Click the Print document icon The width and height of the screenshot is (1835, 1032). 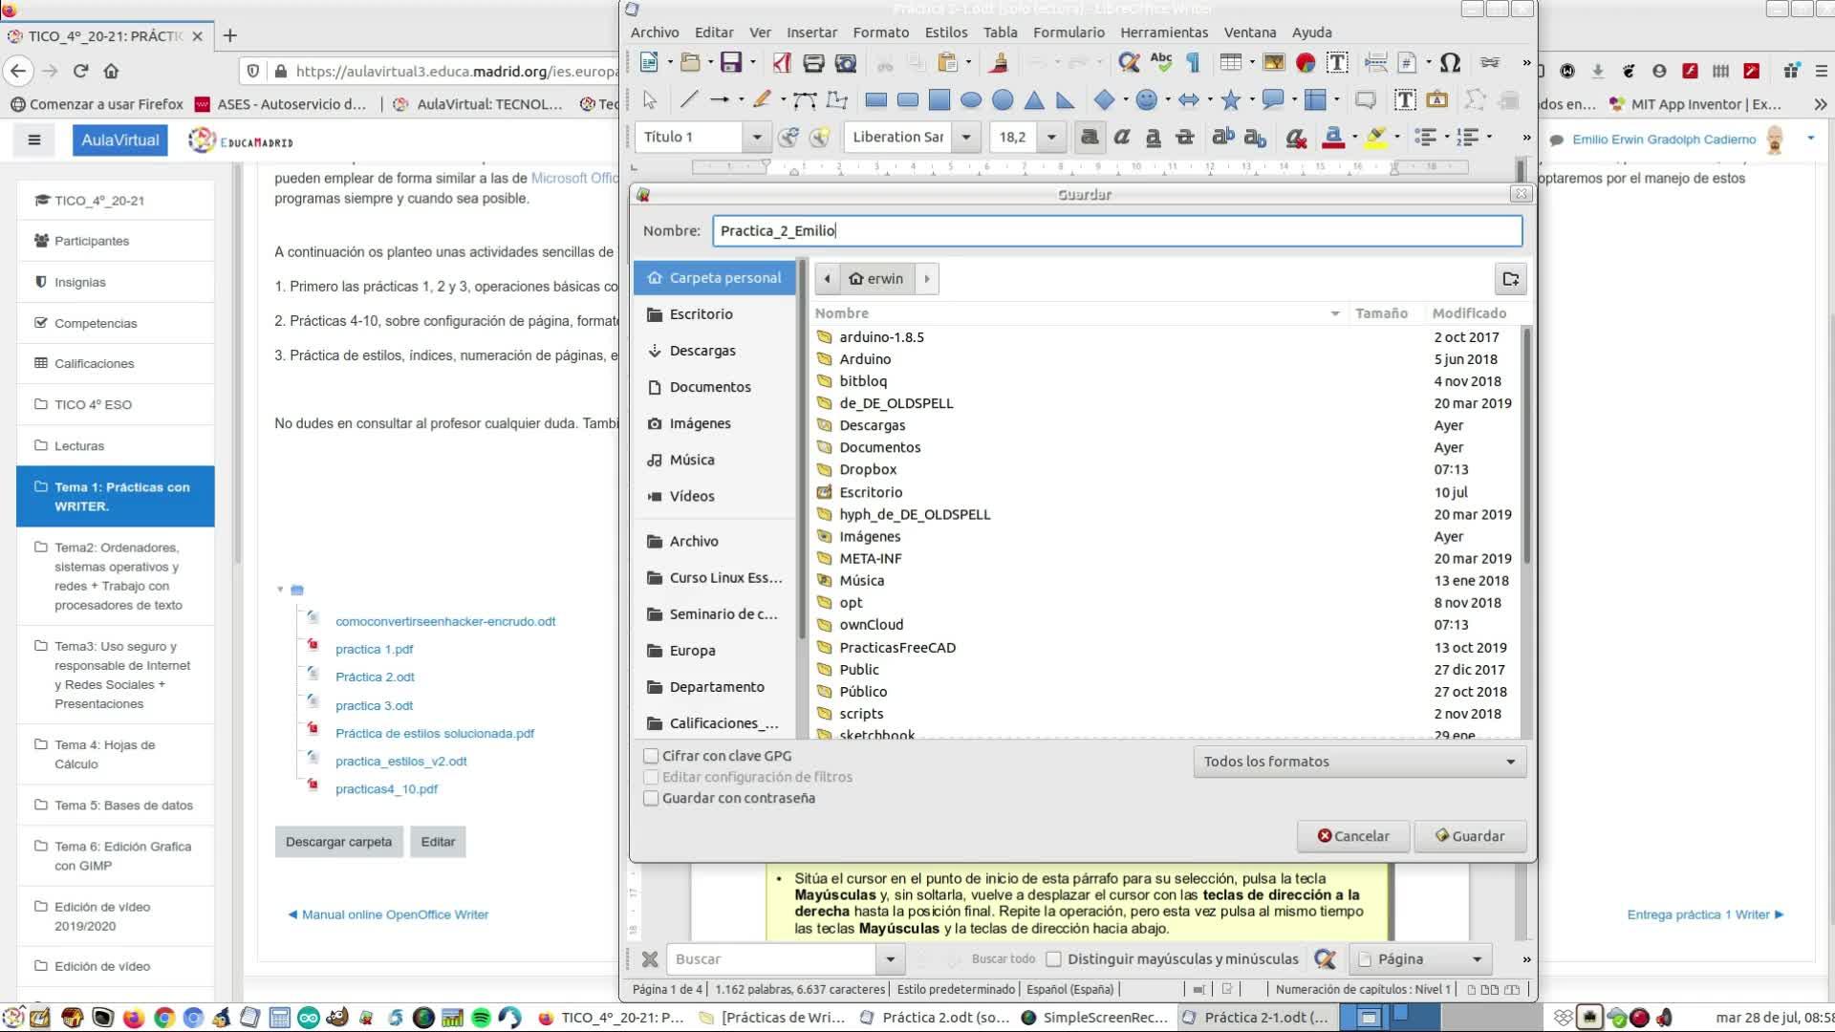[x=813, y=63]
